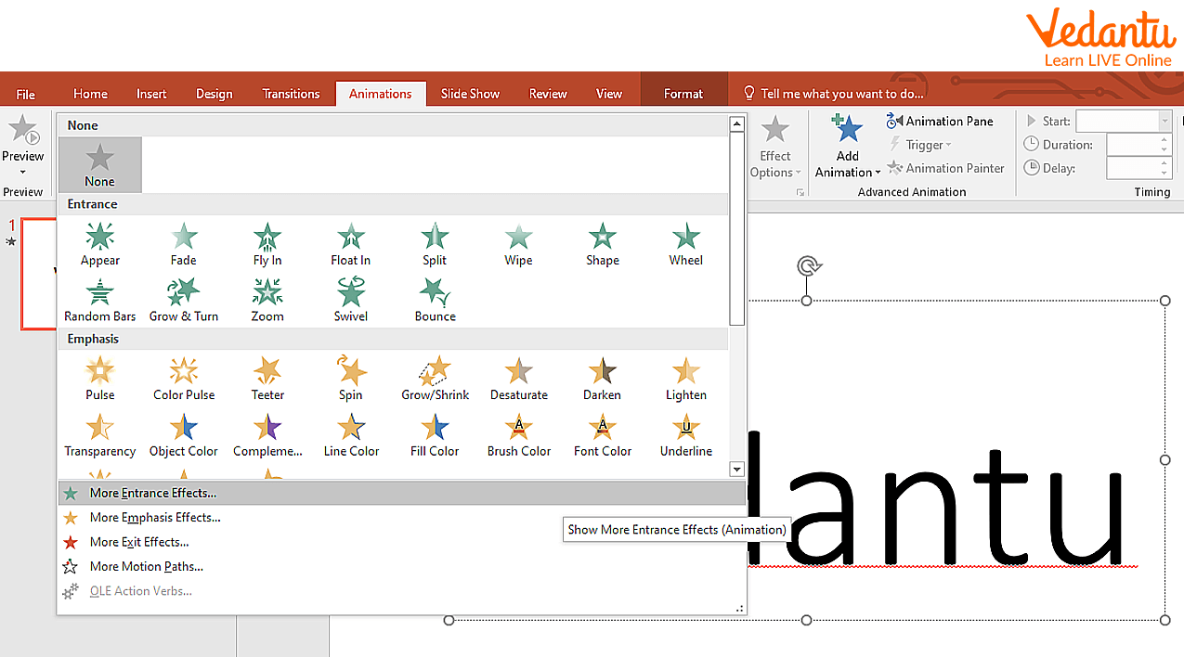Click More Motion Paths option

point(146,566)
